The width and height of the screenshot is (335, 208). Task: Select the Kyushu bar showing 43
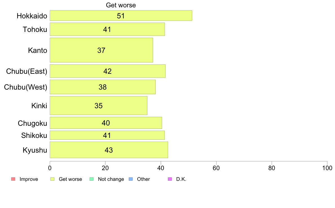click(x=109, y=150)
